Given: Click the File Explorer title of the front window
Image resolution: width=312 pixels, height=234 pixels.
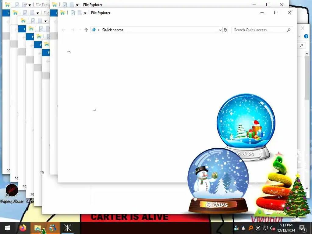Looking at the screenshot, I should tap(101, 13).
